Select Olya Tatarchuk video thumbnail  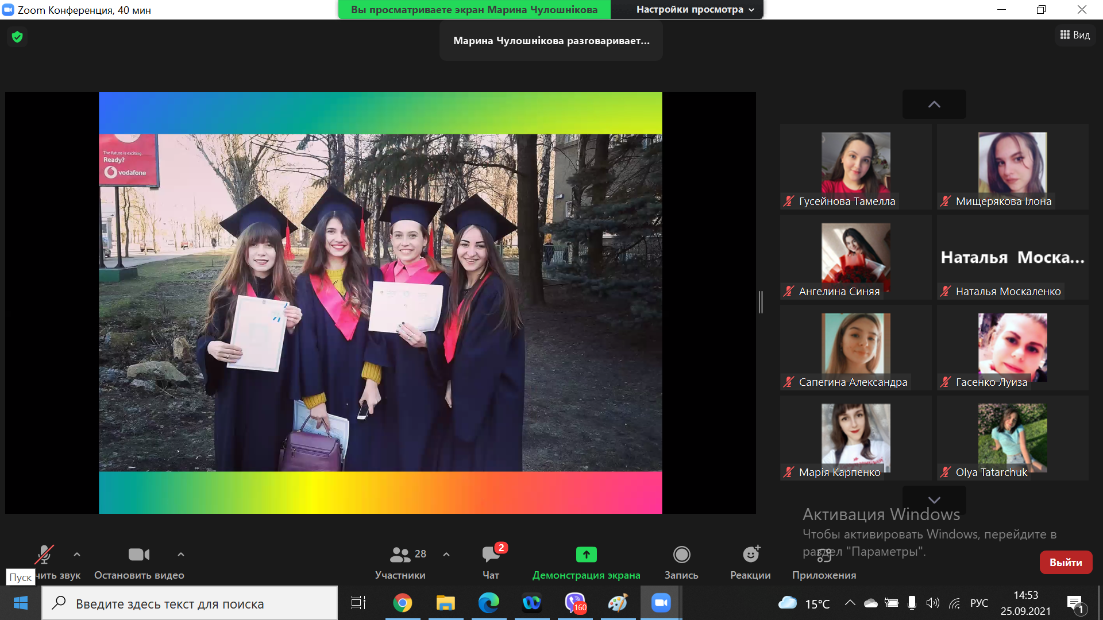[1013, 437]
